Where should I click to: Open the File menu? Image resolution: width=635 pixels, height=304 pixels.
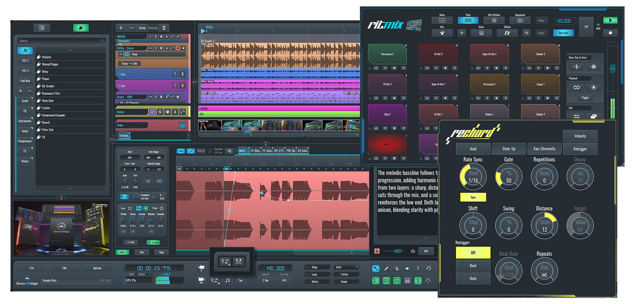pyautogui.click(x=31, y=268)
